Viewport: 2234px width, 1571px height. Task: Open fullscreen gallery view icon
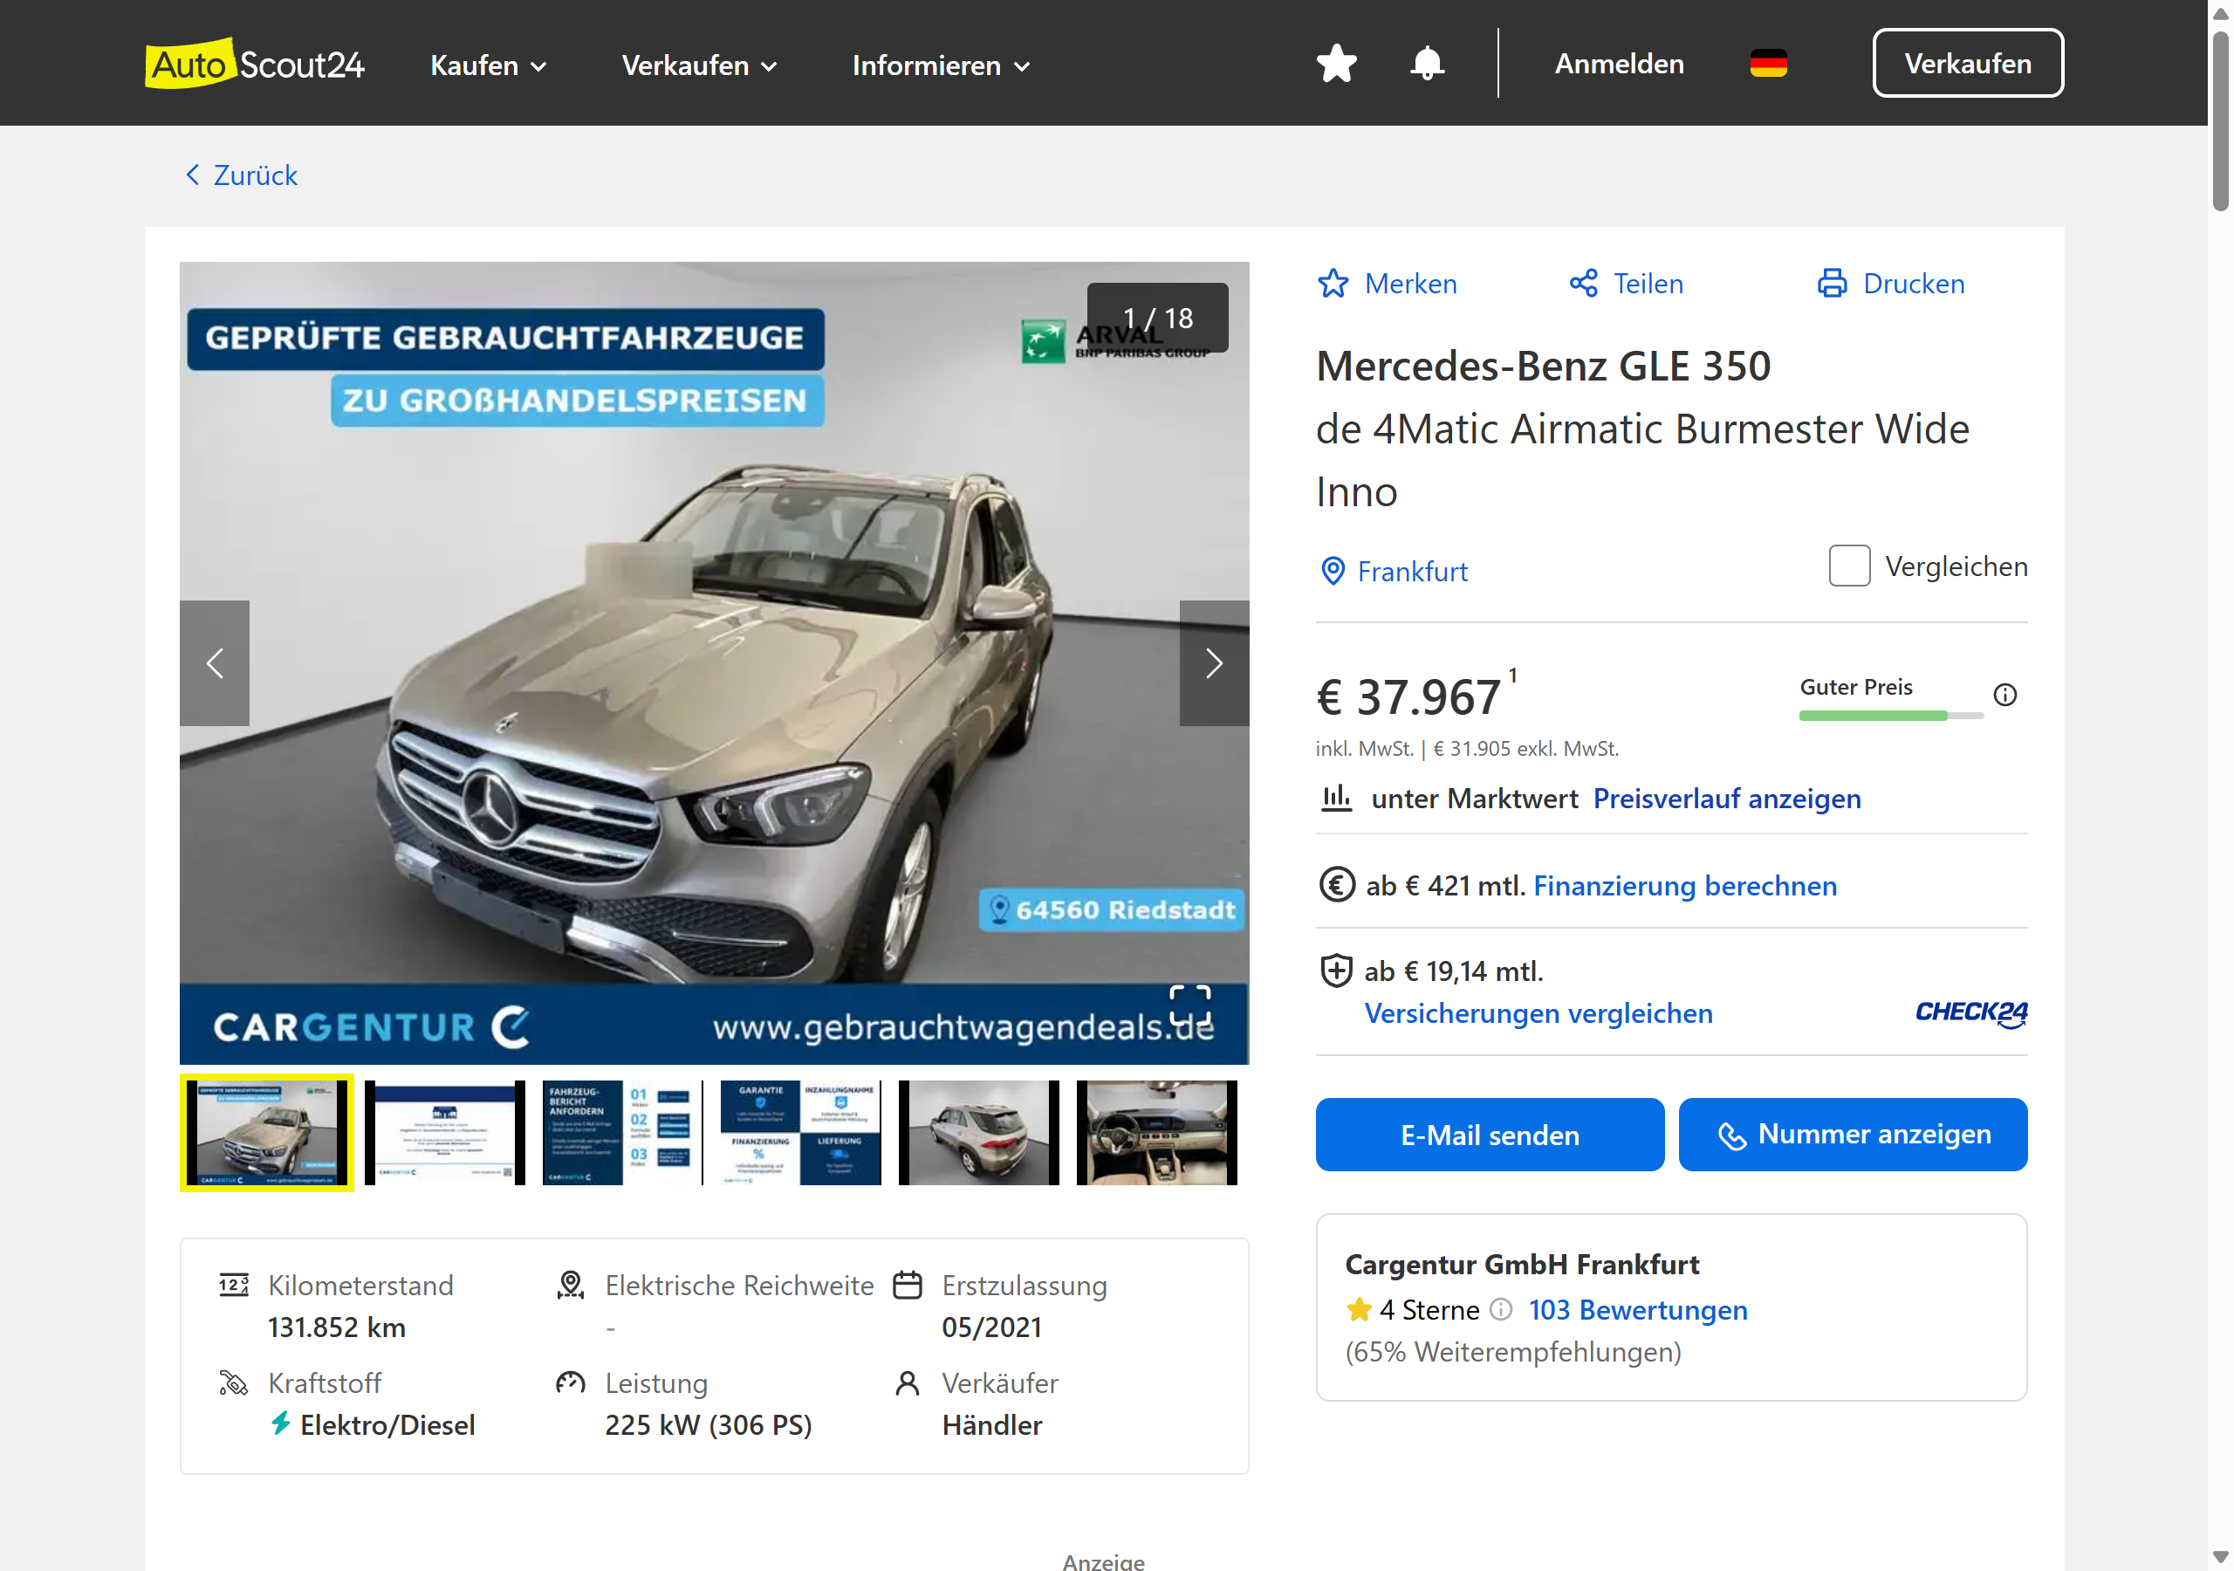click(1189, 1005)
